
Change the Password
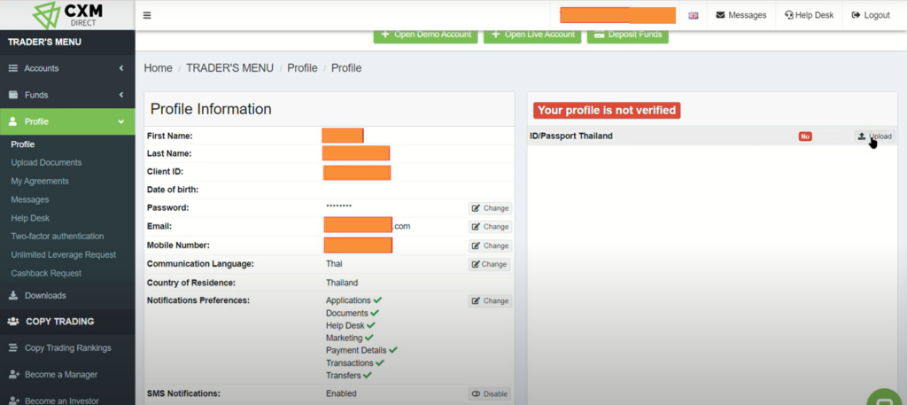click(490, 208)
